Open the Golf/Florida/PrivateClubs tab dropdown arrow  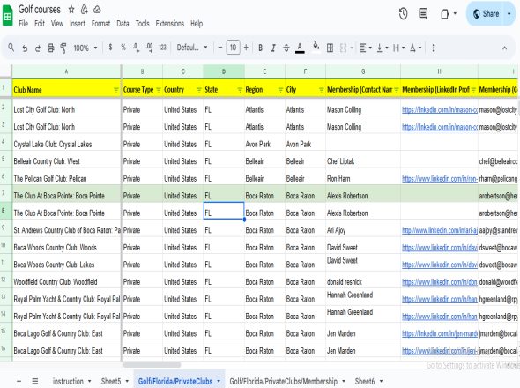pyautogui.click(x=219, y=381)
